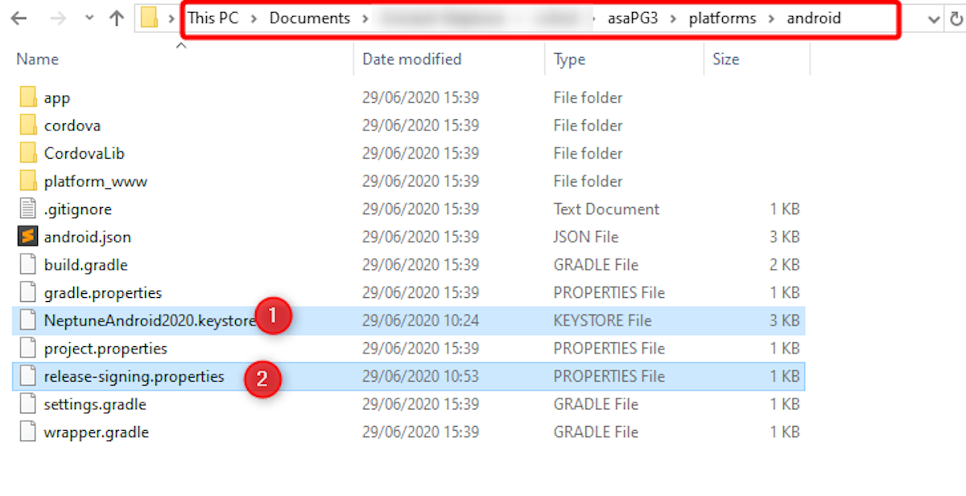This screenshot has height=496, width=966.
Task: Click the Sublime icon next to android.json
Action: [x=28, y=237]
